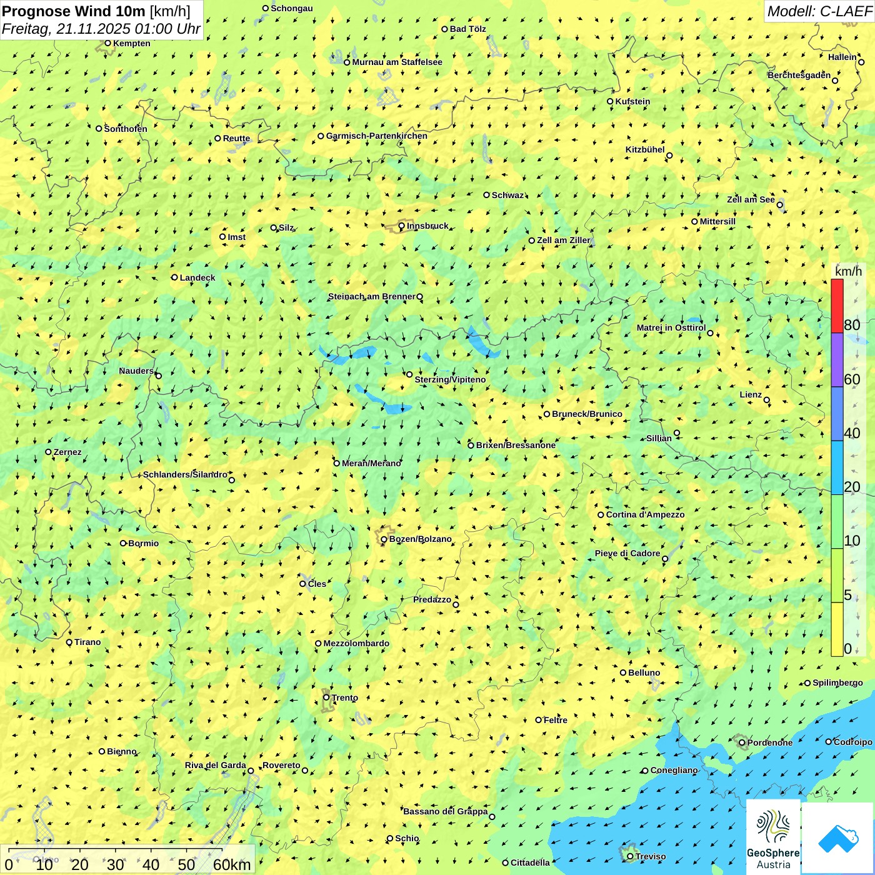Click the 'Prognose Wind 10m [km/h]' title
The width and height of the screenshot is (875, 875).
[96, 11]
